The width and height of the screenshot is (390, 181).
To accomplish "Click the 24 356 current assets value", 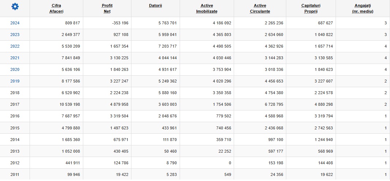I will (277, 174).
